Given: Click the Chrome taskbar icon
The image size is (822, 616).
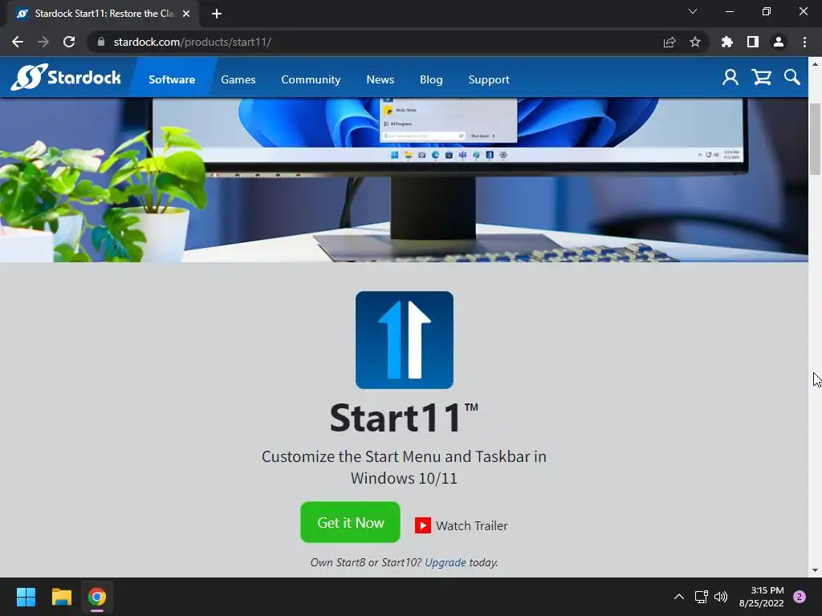Looking at the screenshot, I should coord(97,597).
